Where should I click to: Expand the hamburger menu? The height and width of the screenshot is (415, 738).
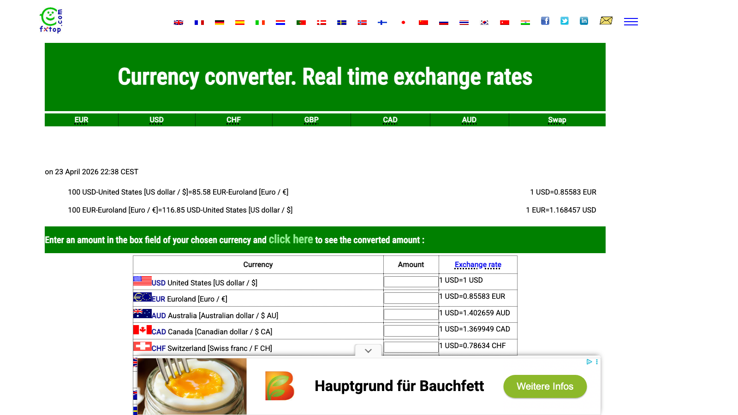pyautogui.click(x=631, y=22)
